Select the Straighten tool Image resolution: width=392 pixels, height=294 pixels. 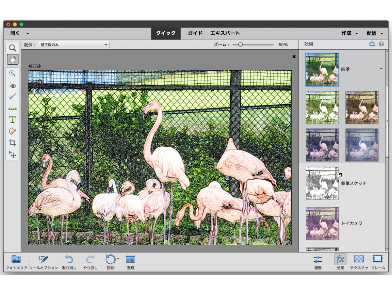click(x=12, y=107)
